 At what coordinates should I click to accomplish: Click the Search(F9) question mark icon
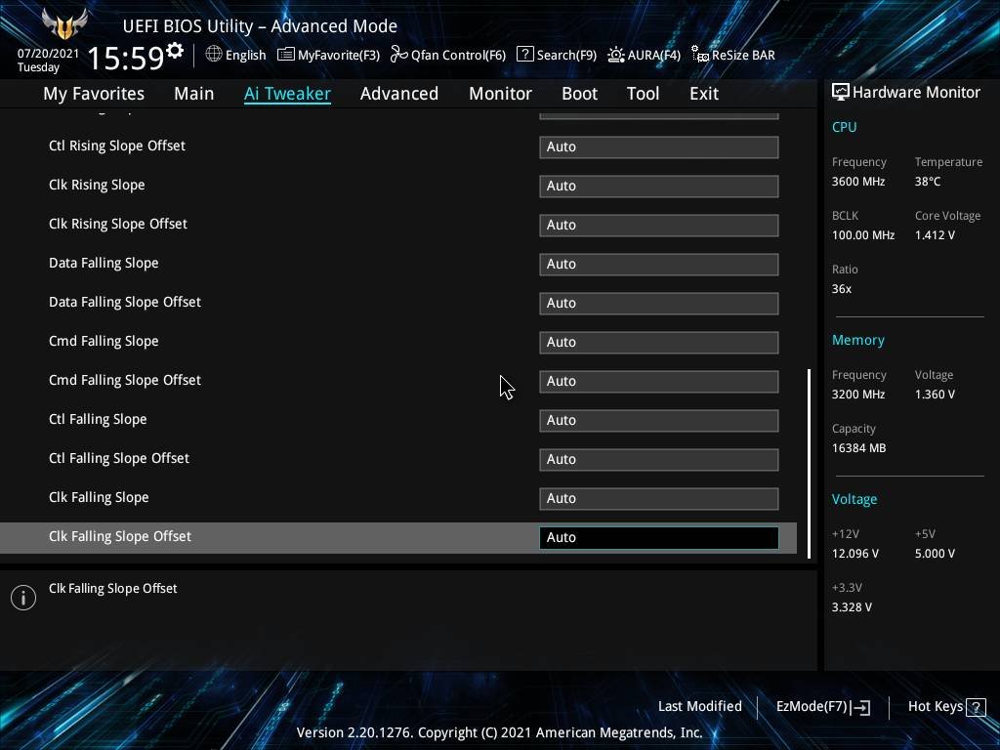click(524, 55)
